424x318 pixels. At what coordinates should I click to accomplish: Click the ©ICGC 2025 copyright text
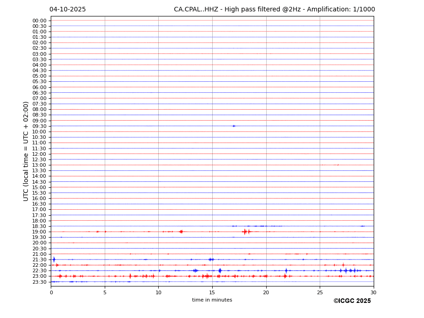pos(352,301)
